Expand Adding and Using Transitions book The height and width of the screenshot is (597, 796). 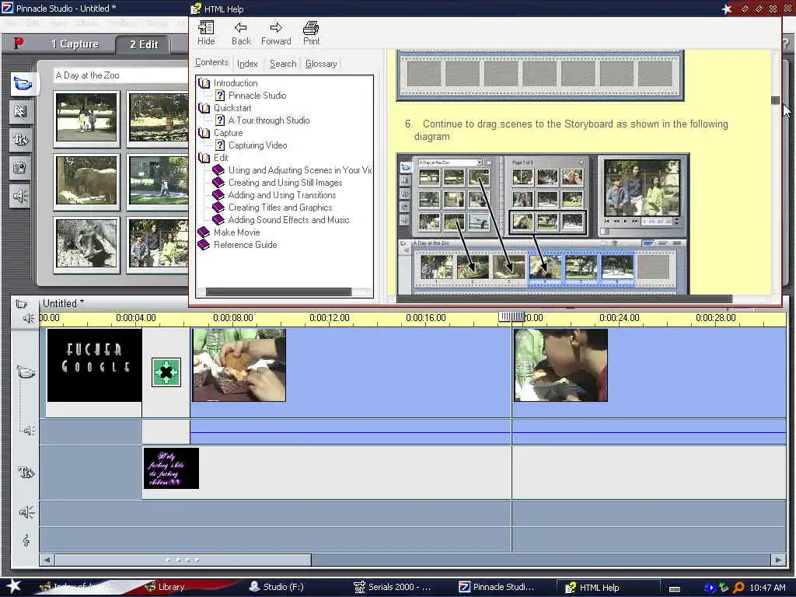282,195
